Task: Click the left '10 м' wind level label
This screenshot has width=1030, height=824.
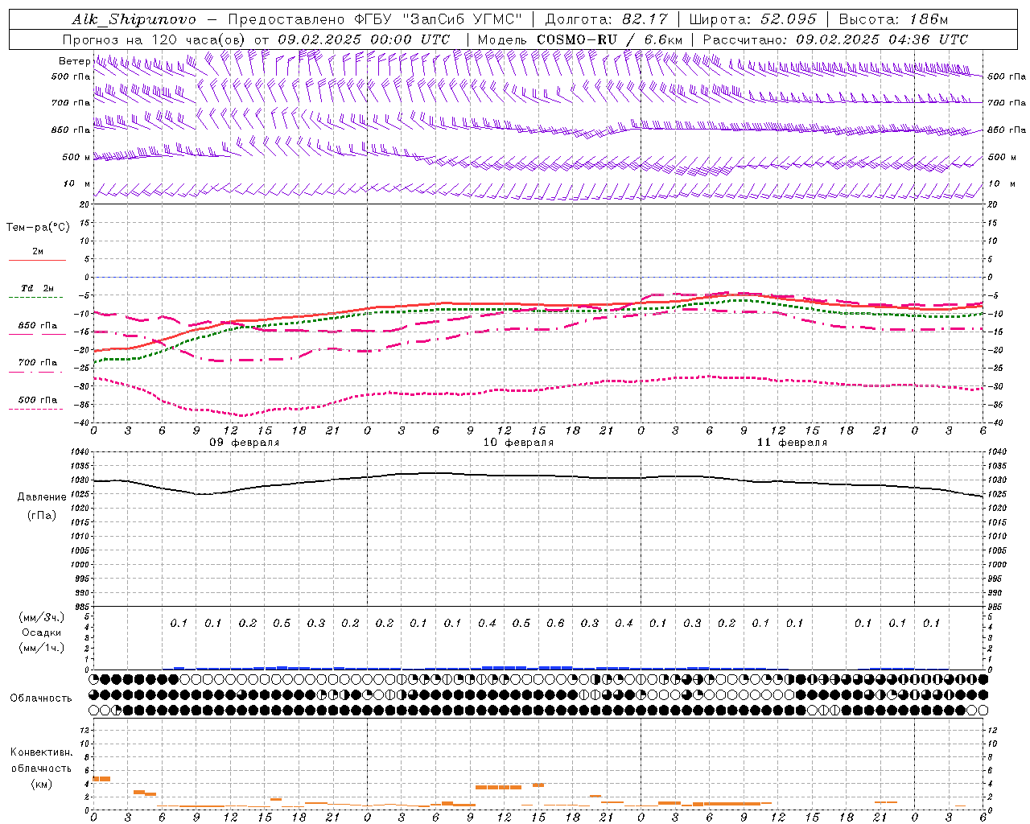Action: (76, 184)
